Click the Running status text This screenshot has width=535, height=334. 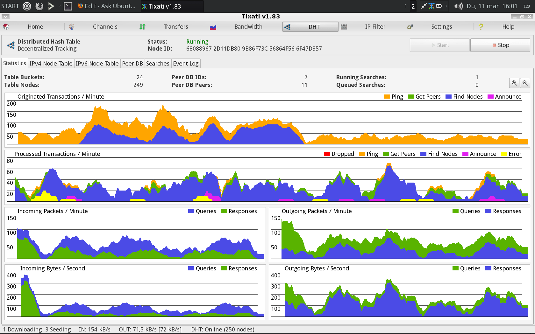click(x=197, y=42)
